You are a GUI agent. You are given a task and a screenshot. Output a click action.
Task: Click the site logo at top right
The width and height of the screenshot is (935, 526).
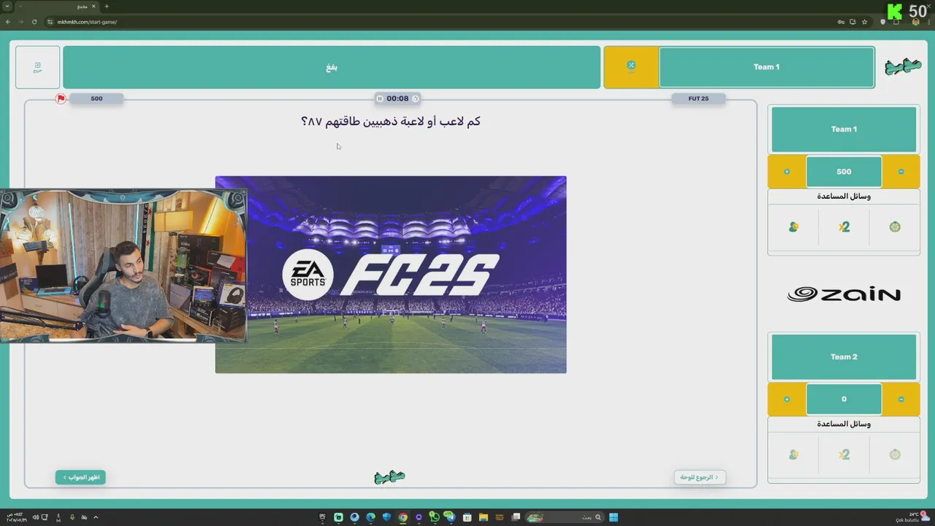903,67
